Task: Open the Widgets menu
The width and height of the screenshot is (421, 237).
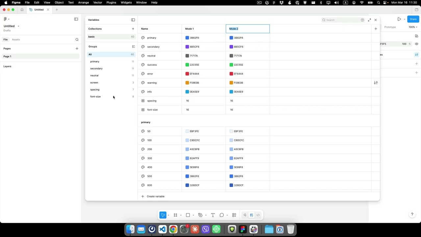Action: (126, 2)
